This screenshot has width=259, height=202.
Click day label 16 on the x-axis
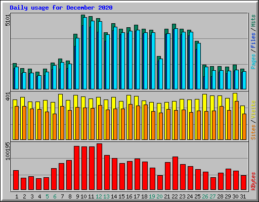tap(129, 196)
